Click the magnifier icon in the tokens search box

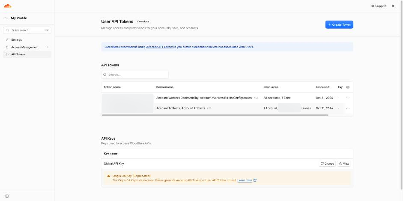pyautogui.click(x=105, y=75)
